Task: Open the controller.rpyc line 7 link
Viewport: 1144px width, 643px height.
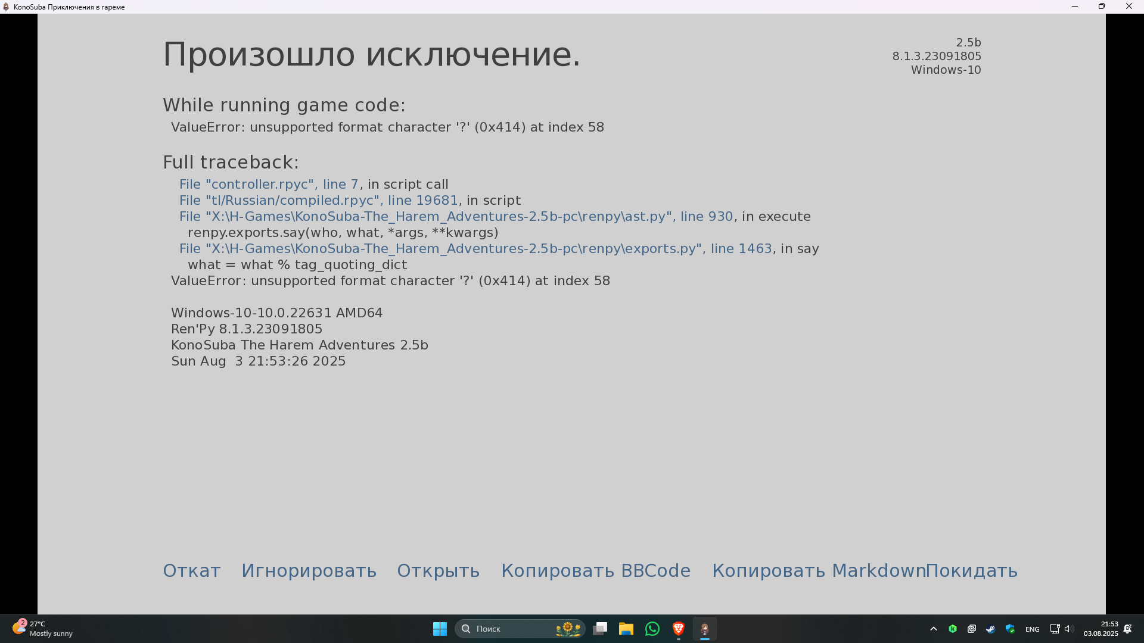Action: click(x=269, y=185)
